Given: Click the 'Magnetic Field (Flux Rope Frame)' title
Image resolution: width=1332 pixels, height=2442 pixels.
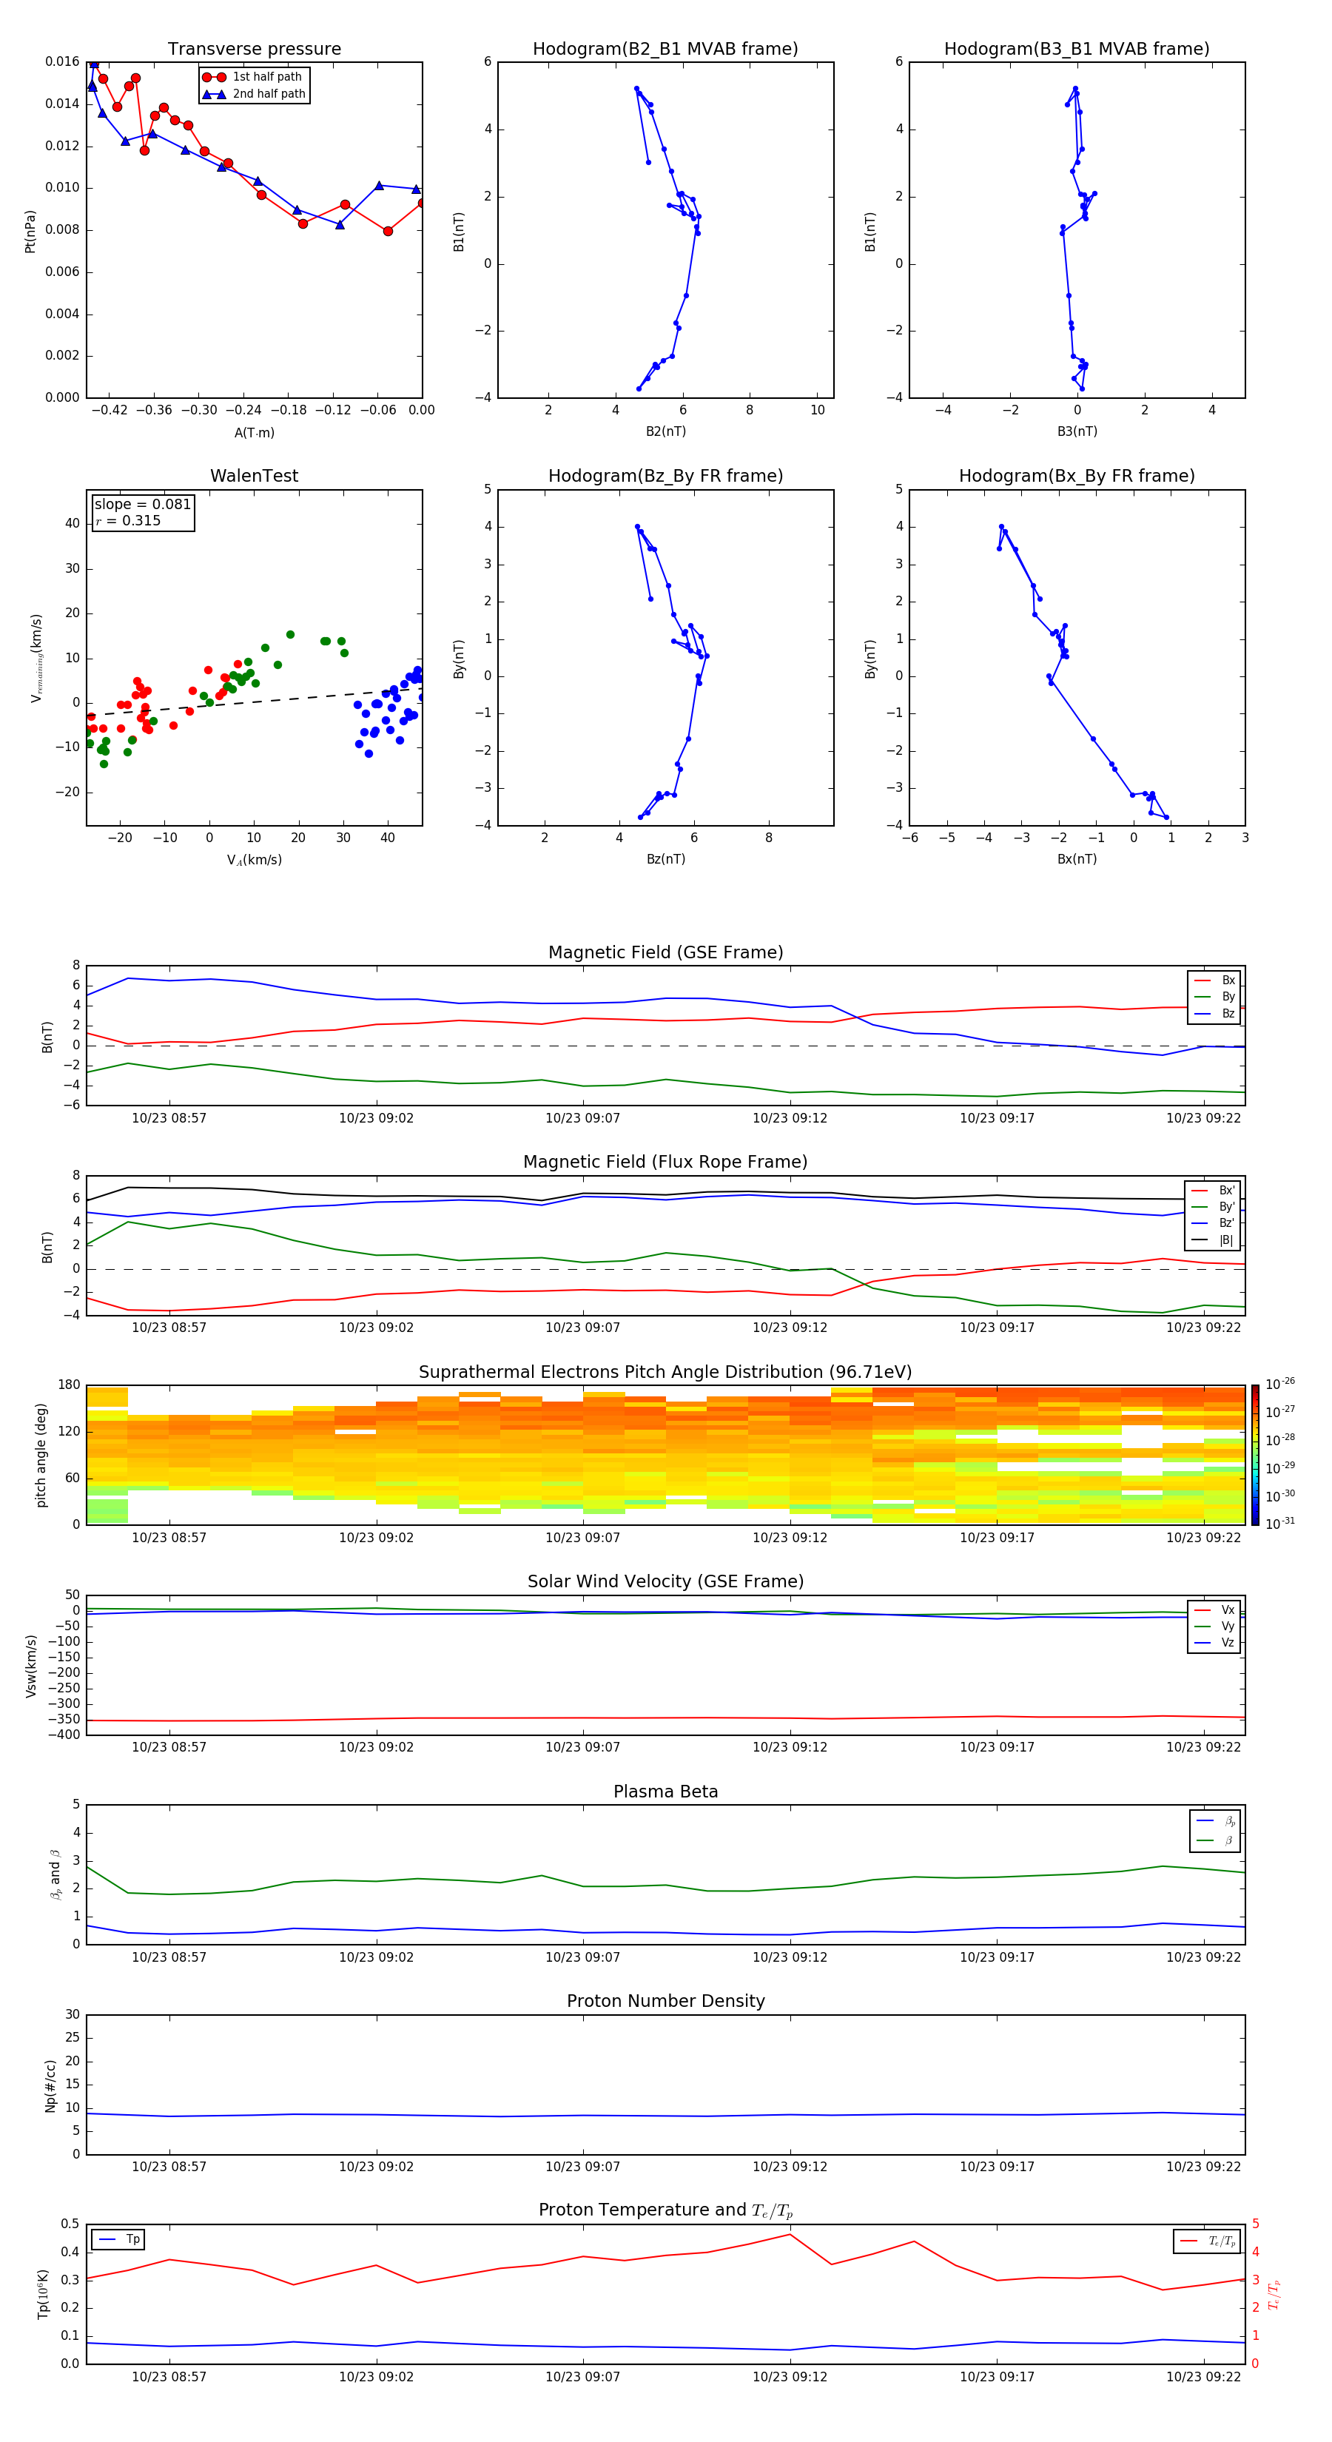Looking at the screenshot, I should 665,1163.
